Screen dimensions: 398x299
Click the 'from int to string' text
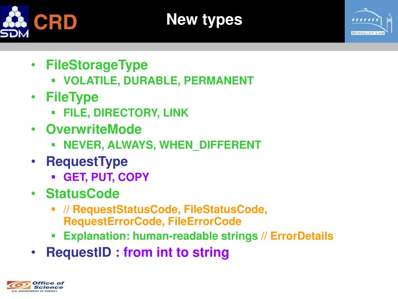tap(176, 252)
